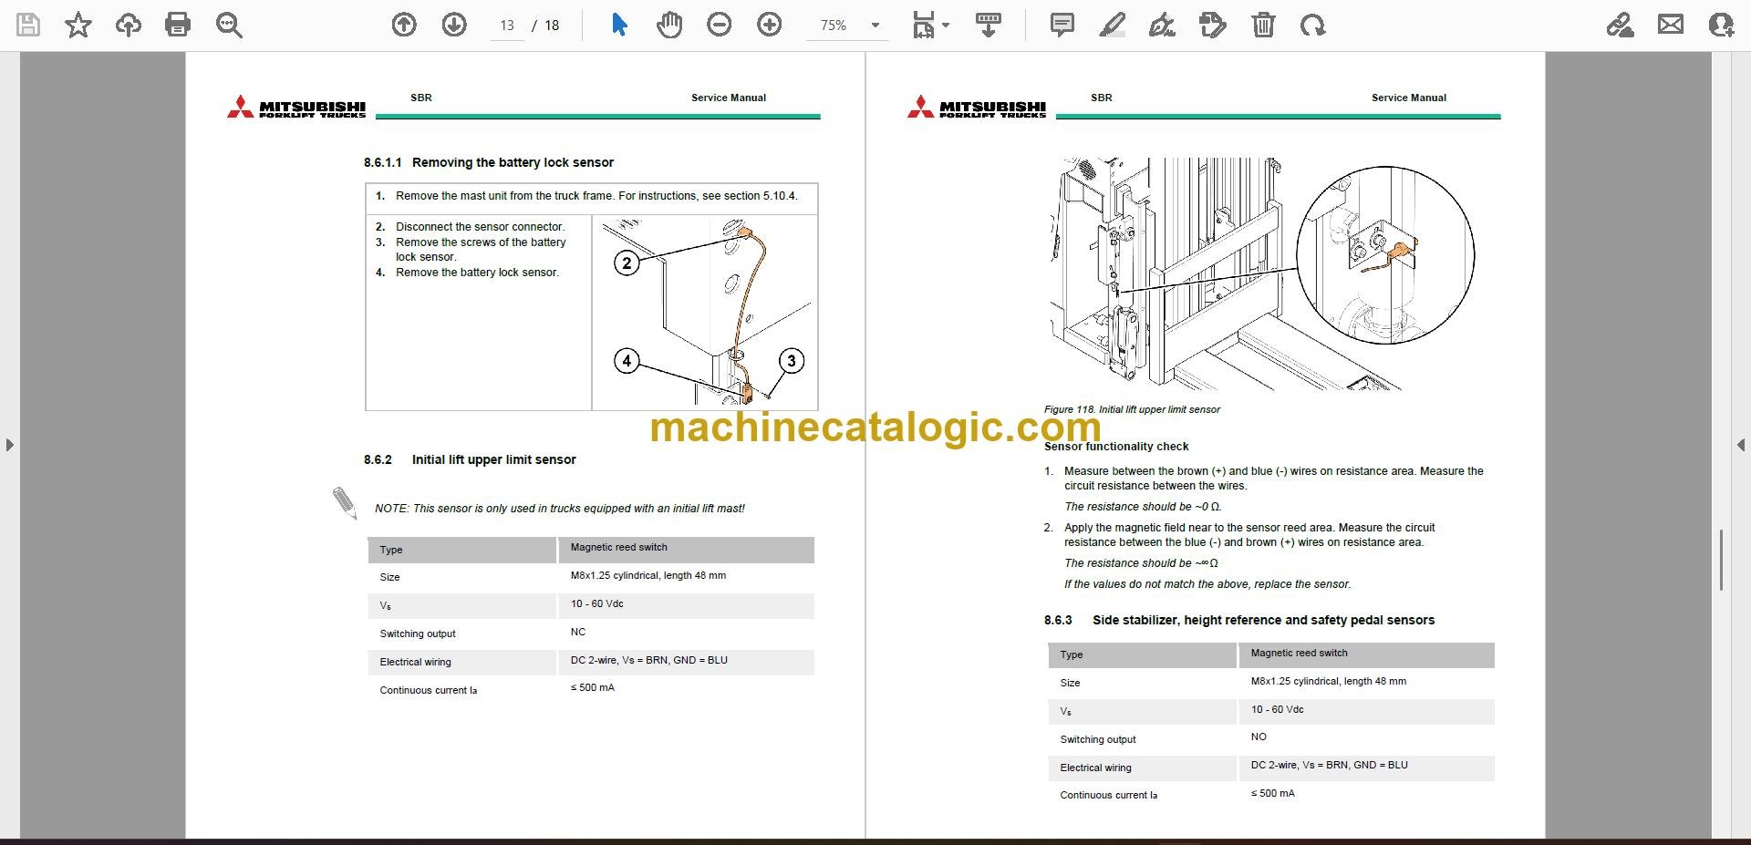Add a sticky note comment
1751x845 pixels.
(x=1062, y=25)
